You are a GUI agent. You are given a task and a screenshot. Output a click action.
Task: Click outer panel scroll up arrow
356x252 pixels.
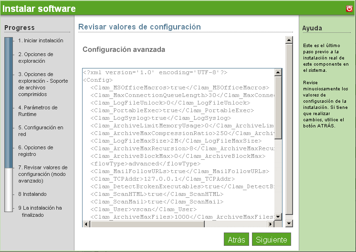(289, 40)
